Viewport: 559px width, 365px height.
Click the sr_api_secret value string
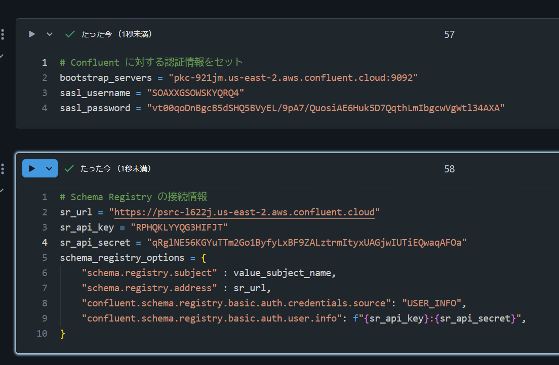pos(307,243)
